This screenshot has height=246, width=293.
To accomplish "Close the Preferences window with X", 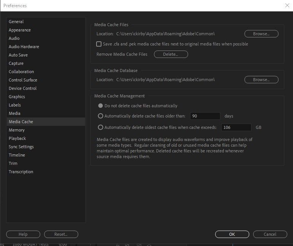I will (287, 5).
